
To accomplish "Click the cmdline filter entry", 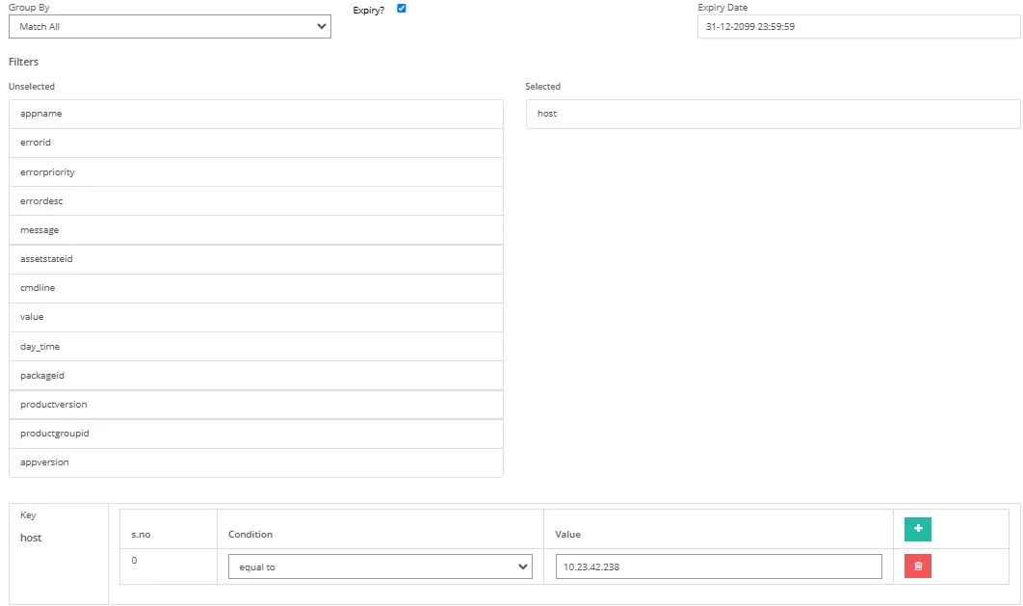I will pos(255,288).
